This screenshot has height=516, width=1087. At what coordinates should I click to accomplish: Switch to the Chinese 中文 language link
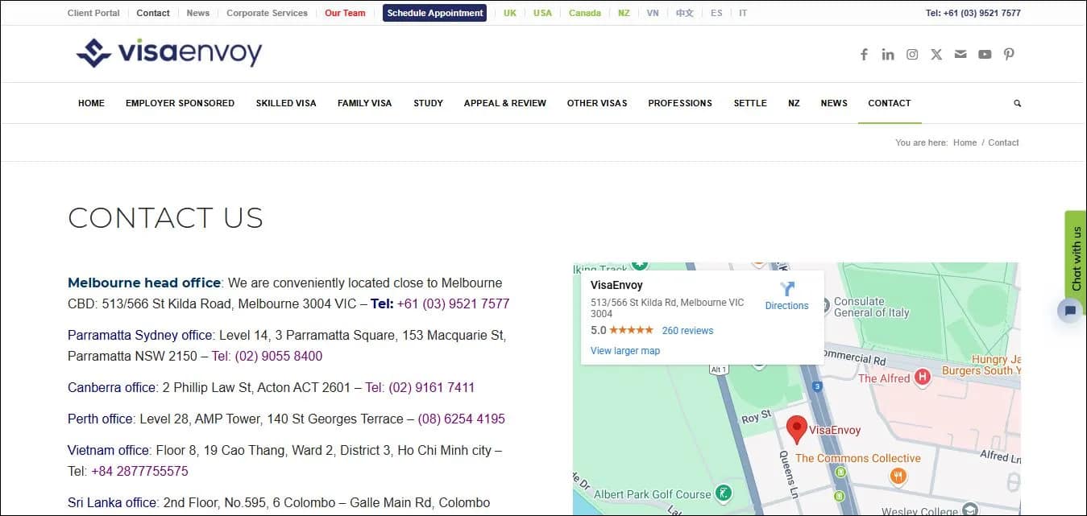tap(685, 13)
